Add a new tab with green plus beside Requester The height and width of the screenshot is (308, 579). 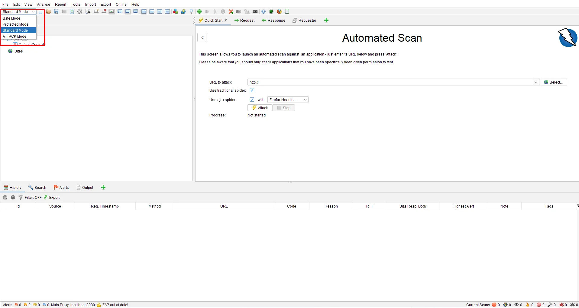[x=326, y=21]
